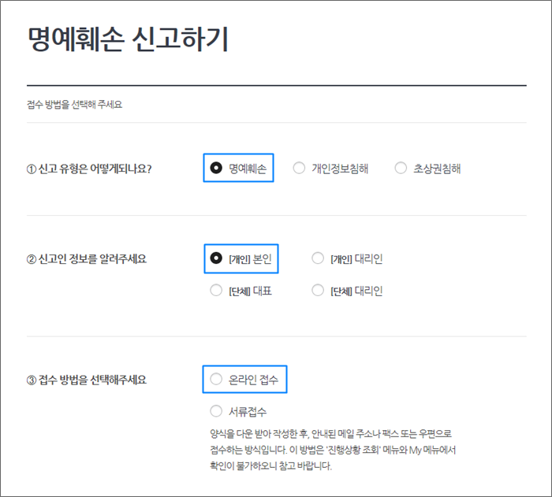552x497 pixels.
Task: Click the 명예훼손 신고하기 page heading
Action: [128, 39]
